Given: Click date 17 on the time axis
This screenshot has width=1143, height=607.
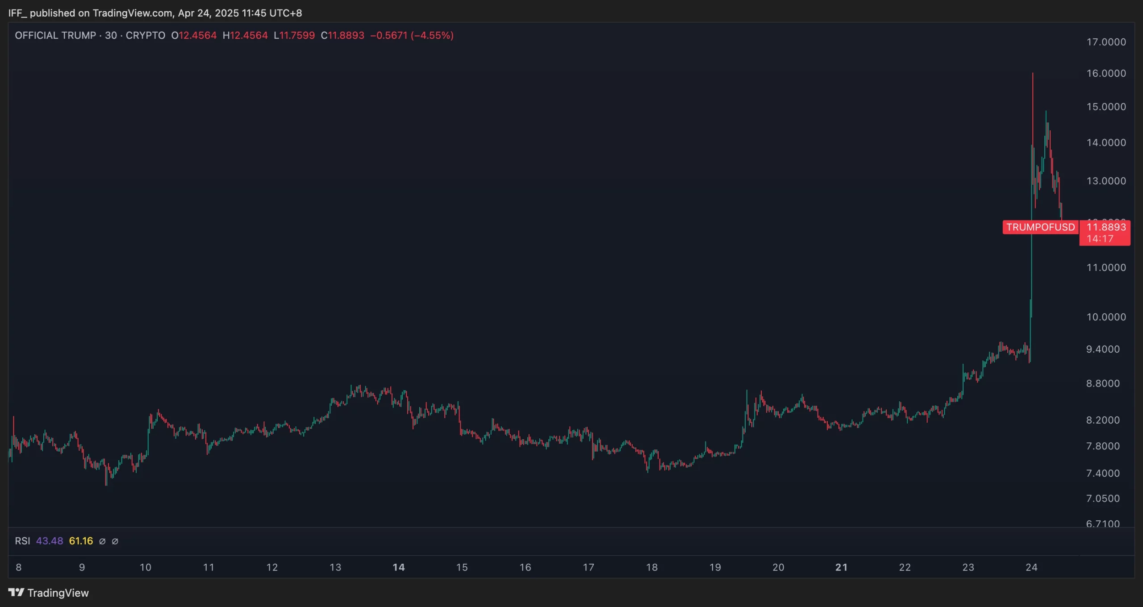Looking at the screenshot, I should [588, 567].
